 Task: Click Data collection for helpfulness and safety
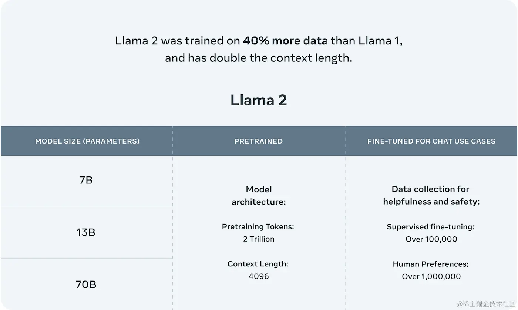(431, 195)
